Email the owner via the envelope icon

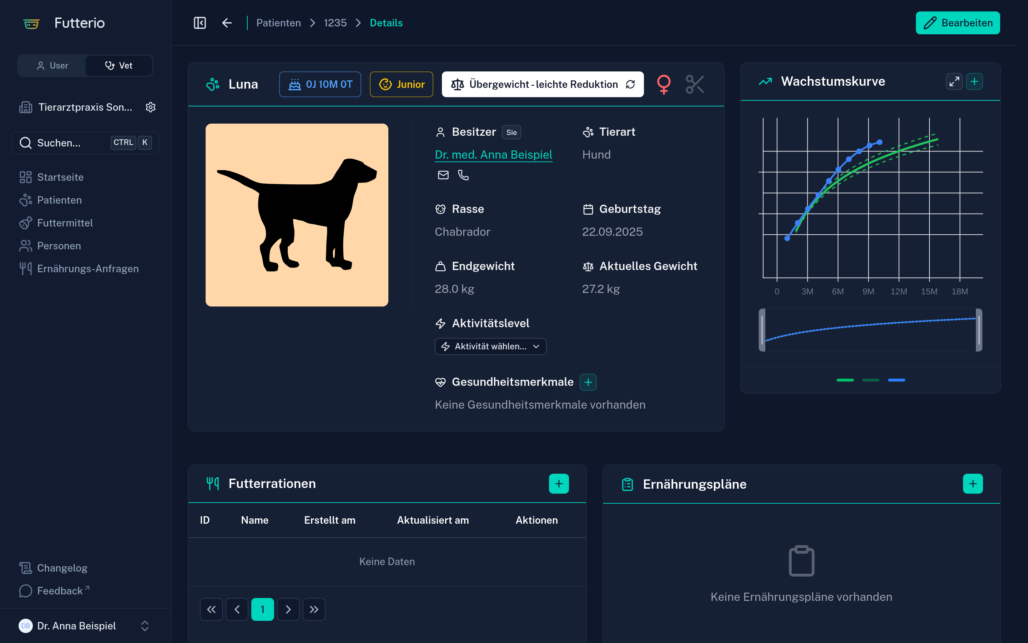[x=443, y=175]
